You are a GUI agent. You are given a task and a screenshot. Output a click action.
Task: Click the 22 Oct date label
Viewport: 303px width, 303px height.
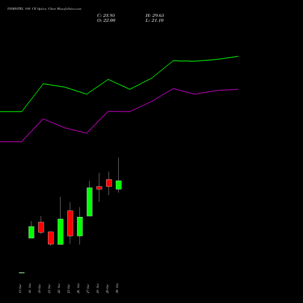pyautogui.click(x=59, y=288)
